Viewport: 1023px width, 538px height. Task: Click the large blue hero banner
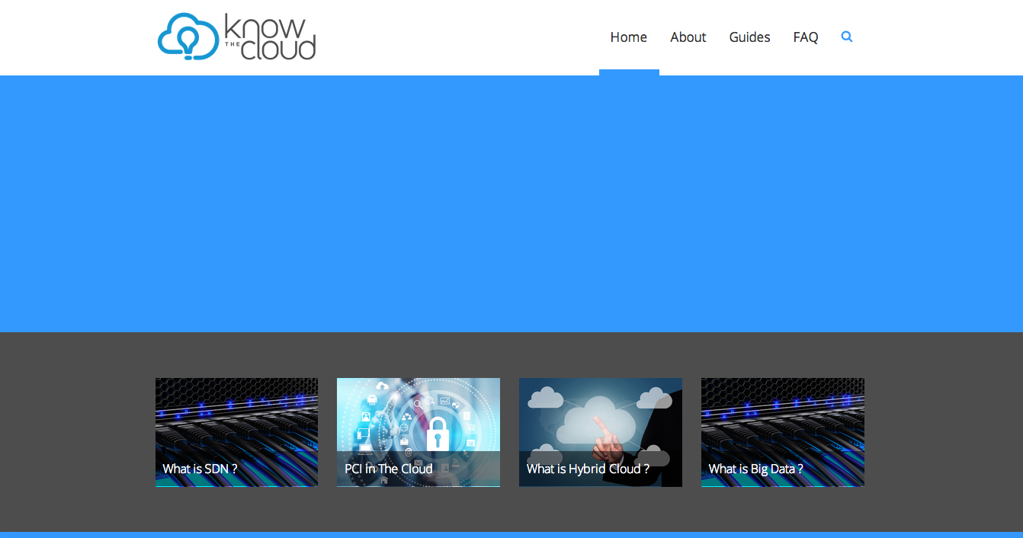pyautogui.click(x=511, y=203)
